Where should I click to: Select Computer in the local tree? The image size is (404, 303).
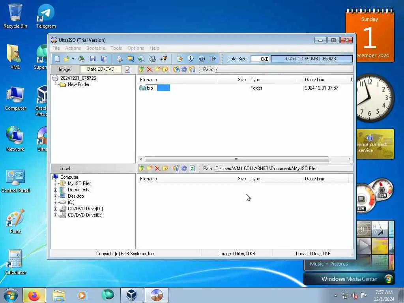(x=69, y=177)
